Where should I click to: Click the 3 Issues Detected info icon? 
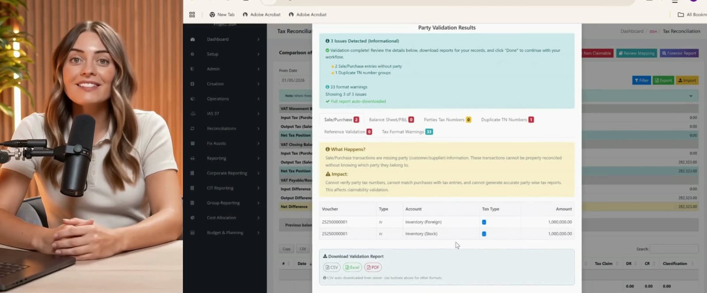[x=327, y=41]
